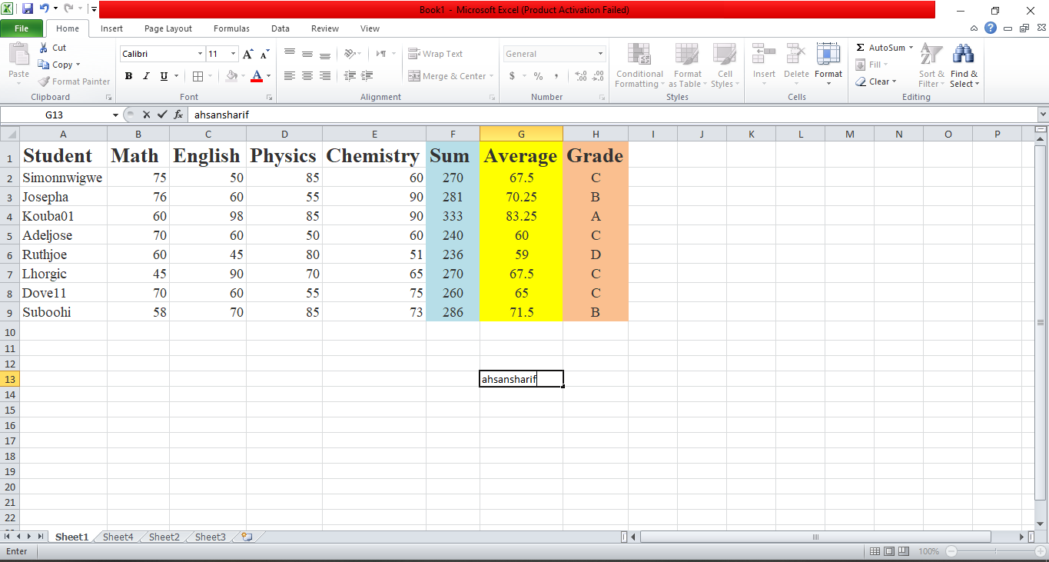This screenshot has width=1049, height=562.
Task: Click the Save icon in quick access toolbar
Action: [x=28, y=9]
